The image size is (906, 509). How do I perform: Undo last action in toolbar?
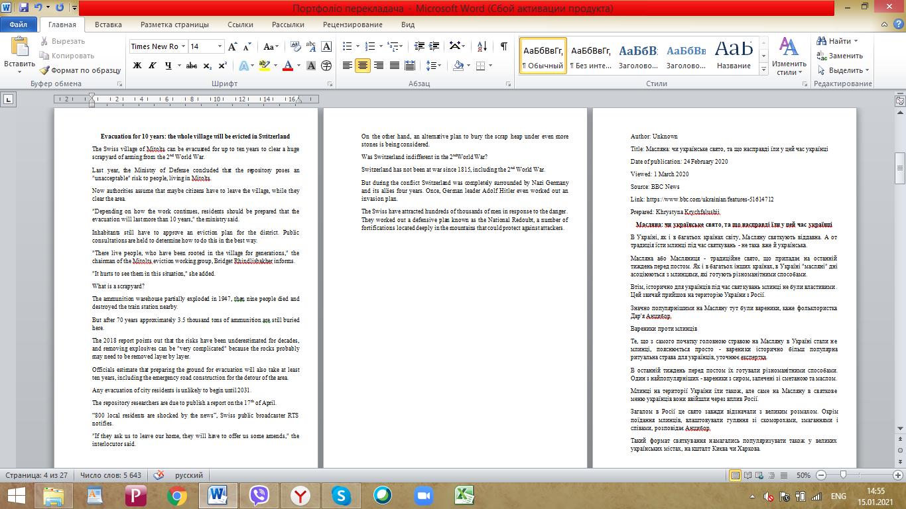pyautogui.click(x=38, y=8)
